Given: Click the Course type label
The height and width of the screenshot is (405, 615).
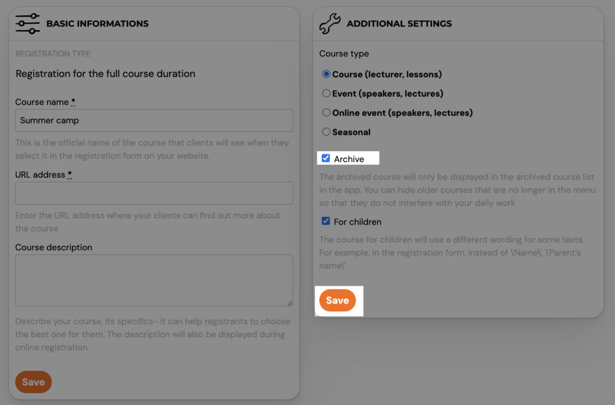Looking at the screenshot, I should tap(344, 53).
